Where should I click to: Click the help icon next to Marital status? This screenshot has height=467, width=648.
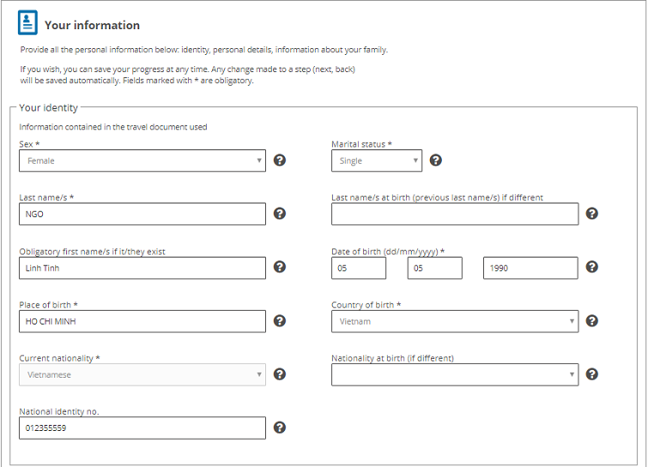point(436,161)
